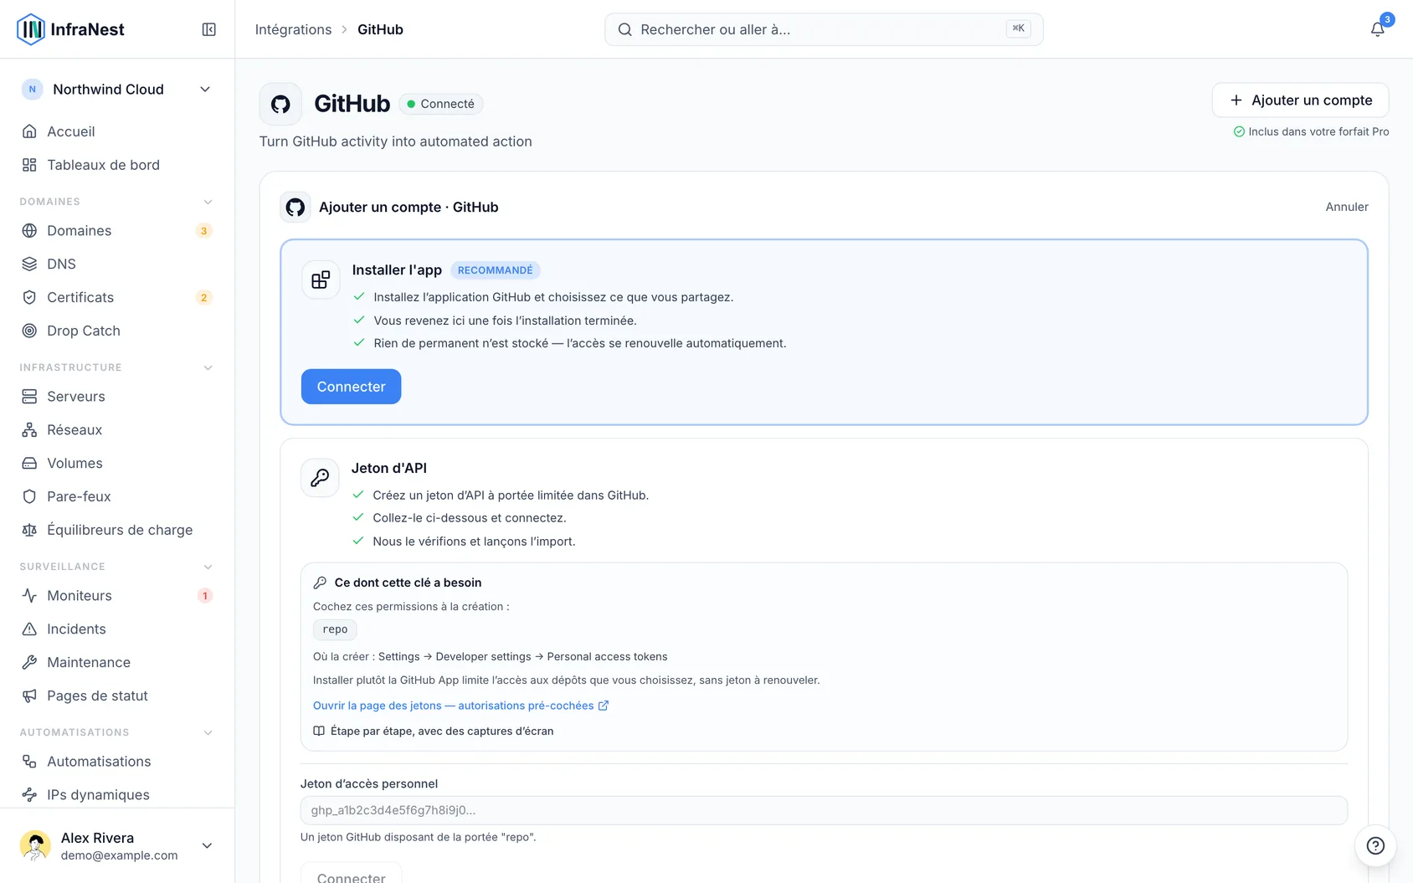Open Northwind Cloud workspace switcher
This screenshot has width=1413, height=883.
117,90
